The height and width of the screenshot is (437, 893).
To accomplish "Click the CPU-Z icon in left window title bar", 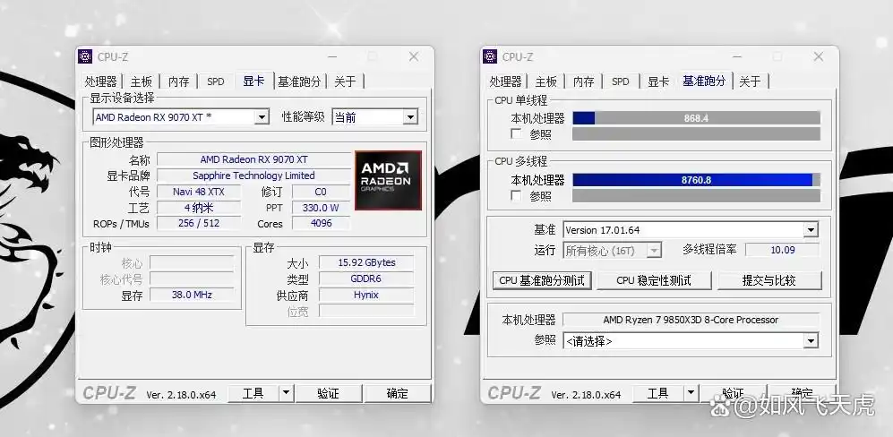I will tap(85, 56).
